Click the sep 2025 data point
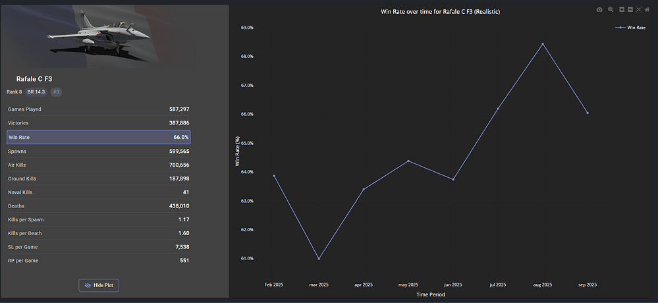 [588, 113]
